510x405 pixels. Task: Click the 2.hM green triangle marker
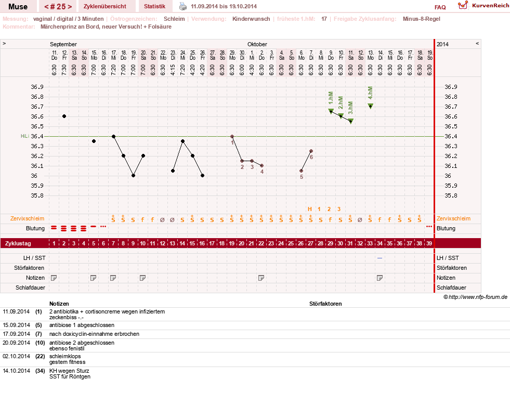pos(341,116)
